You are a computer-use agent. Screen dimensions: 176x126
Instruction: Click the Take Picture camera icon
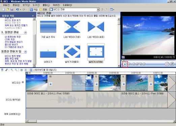coord(172,64)
